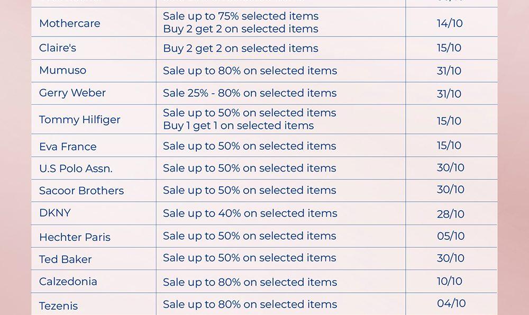Click Gerry Weber's 25% - 80% sale text
The width and height of the screenshot is (529, 315).
[250, 93]
